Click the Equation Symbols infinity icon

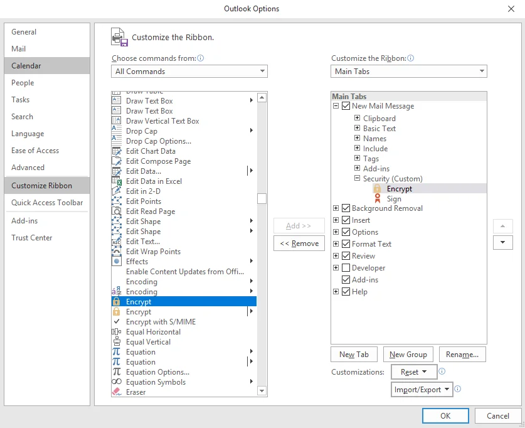tap(116, 382)
